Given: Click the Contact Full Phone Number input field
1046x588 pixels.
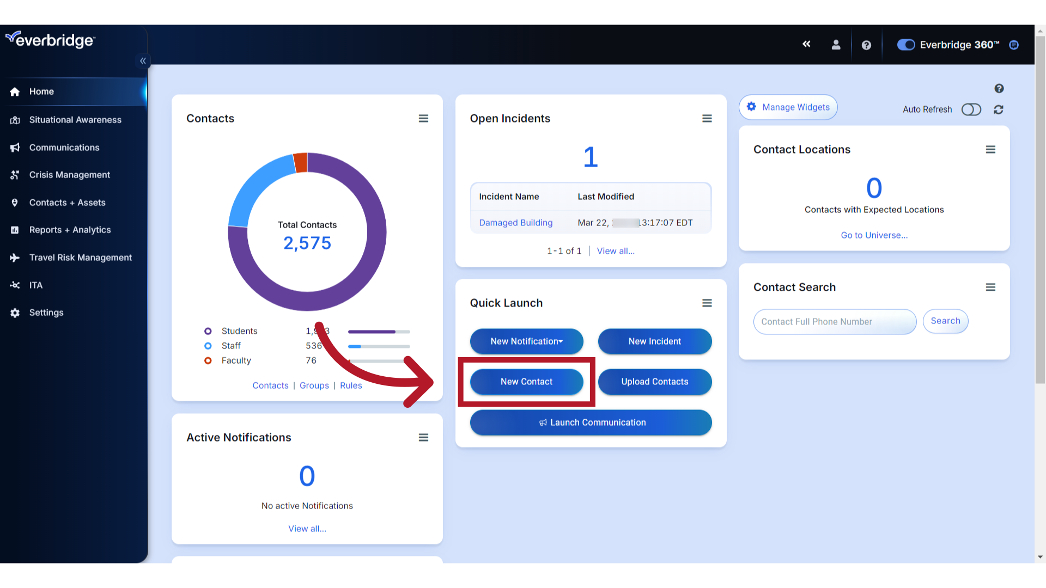Looking at the screenshot, I should point(836,321).
